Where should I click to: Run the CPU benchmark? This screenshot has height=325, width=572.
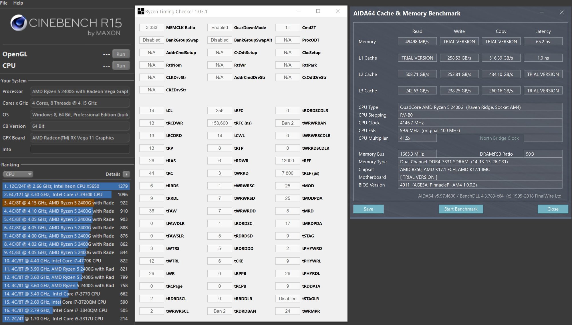121,66
